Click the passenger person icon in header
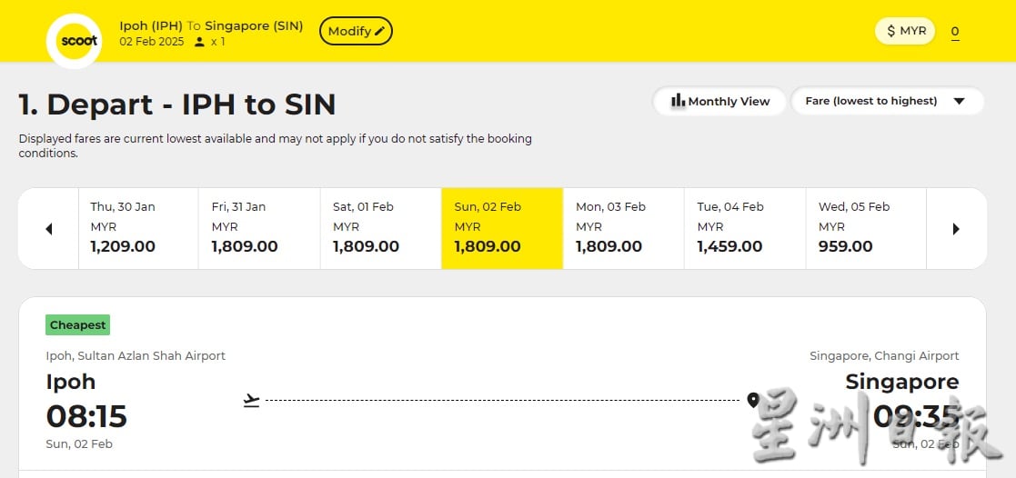Image resolution: width=1016 pixels, height=478 pixels. pos(199,42)
